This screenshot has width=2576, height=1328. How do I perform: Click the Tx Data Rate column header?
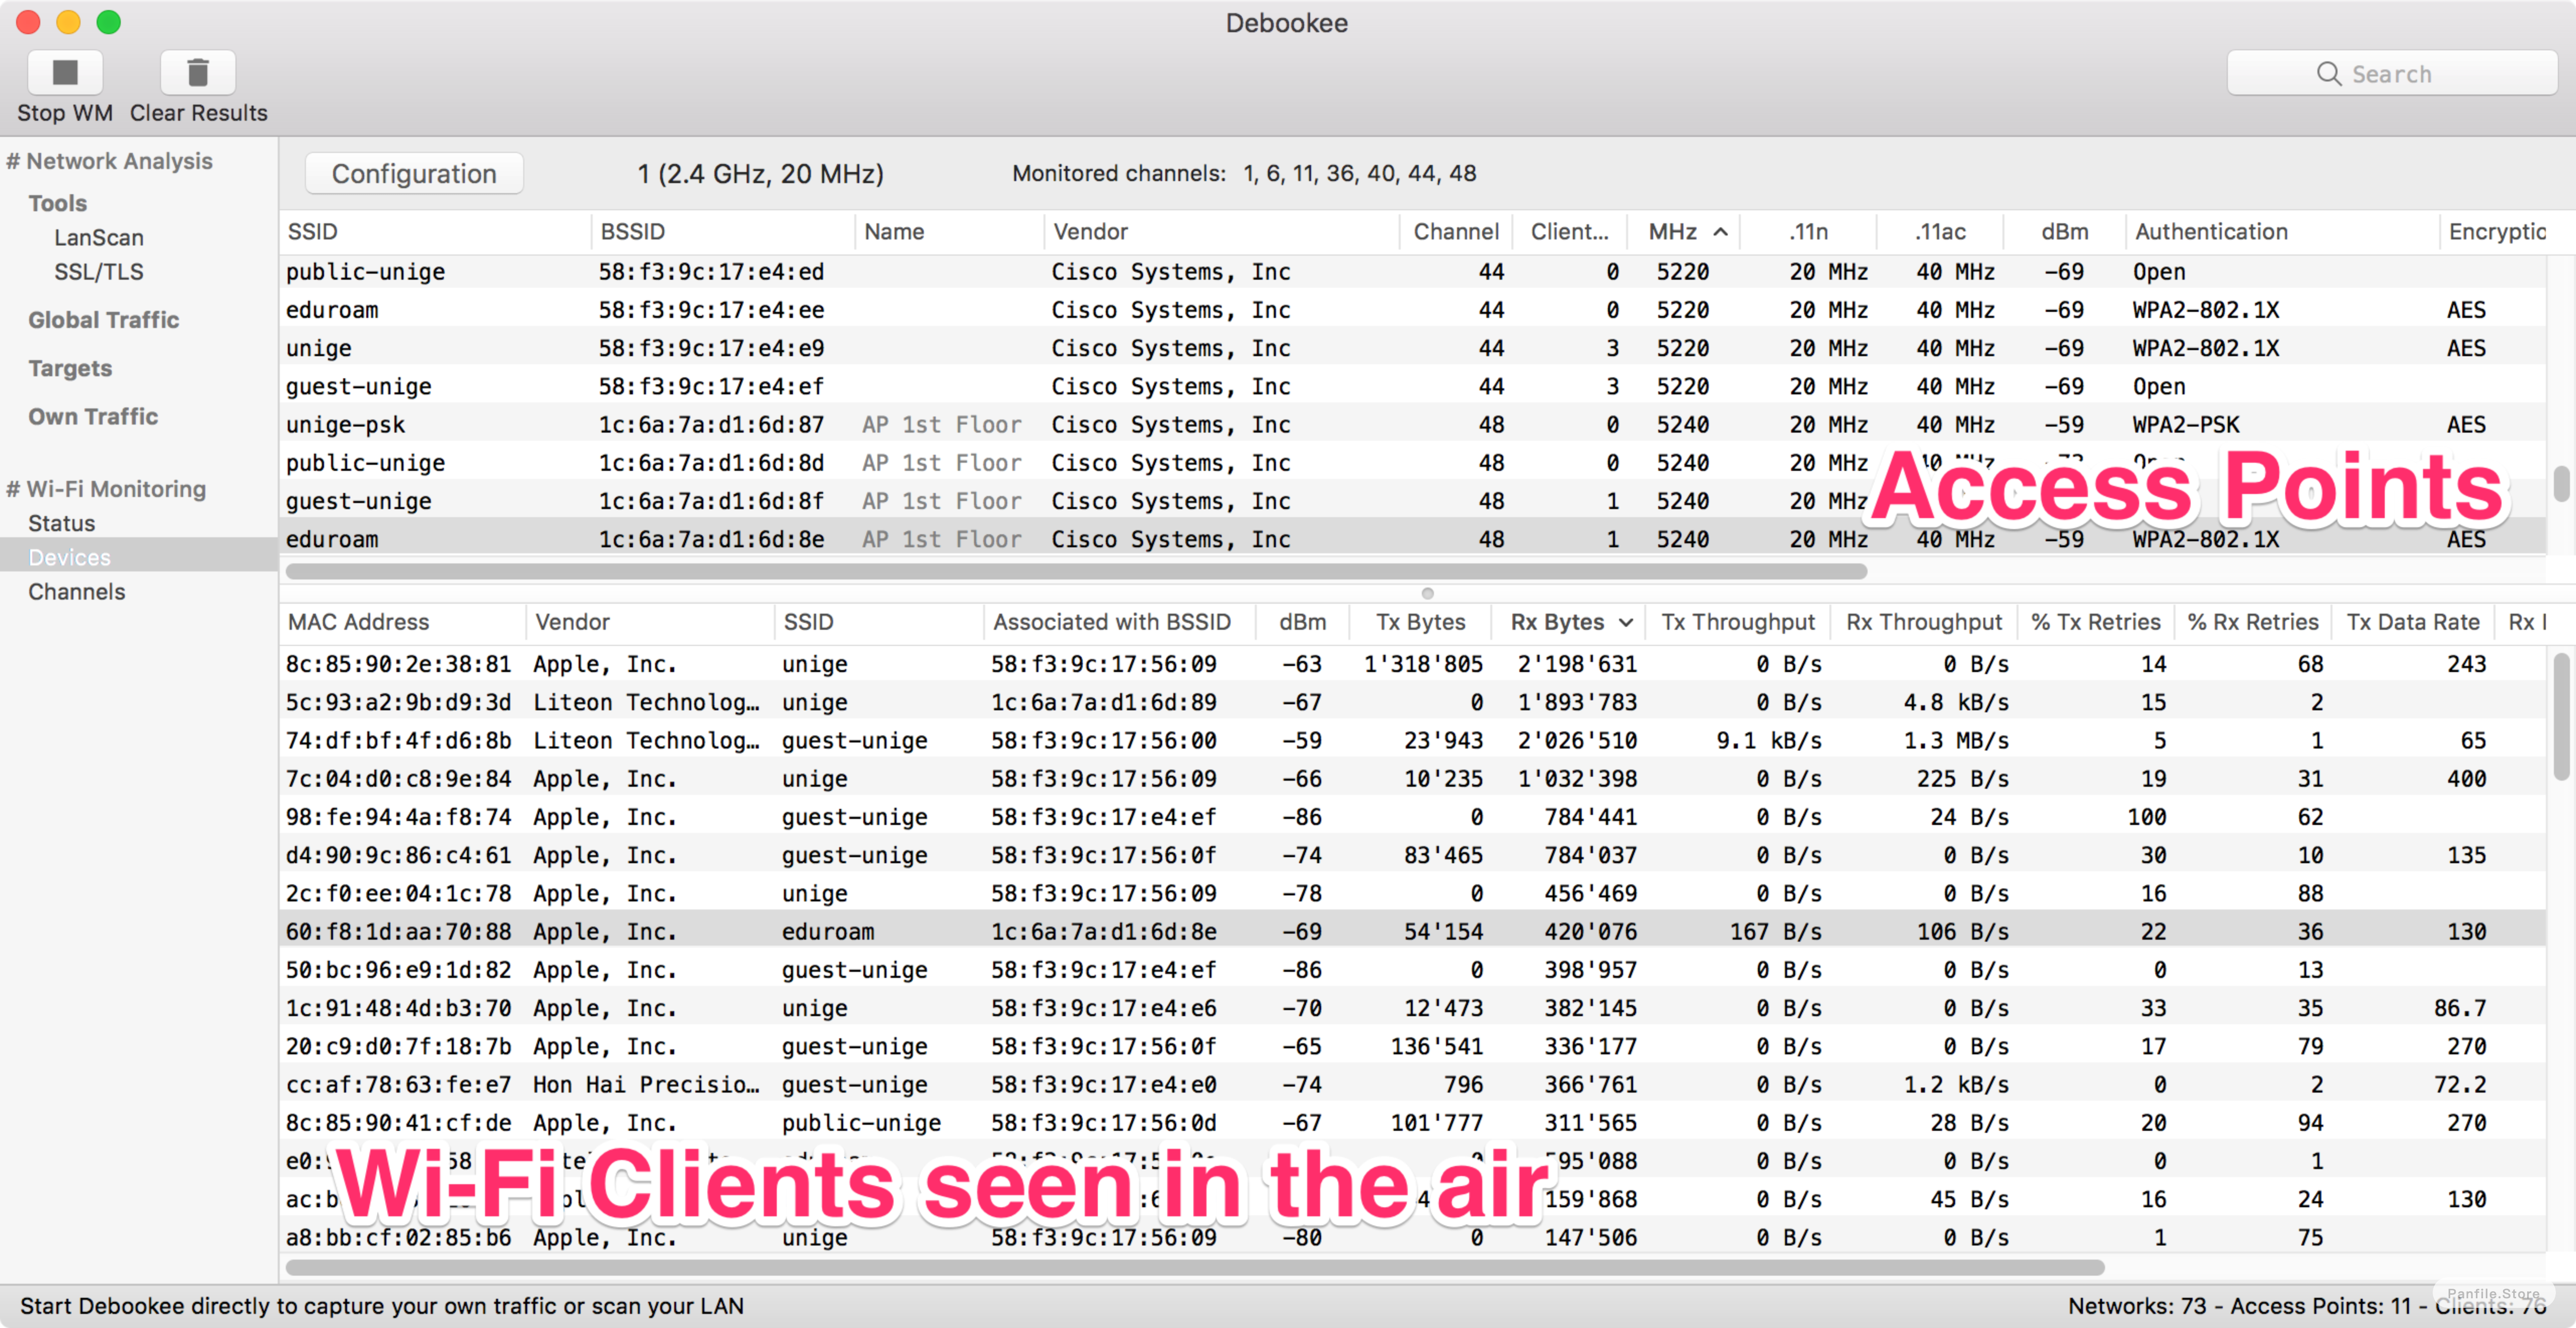[2412, 622]
